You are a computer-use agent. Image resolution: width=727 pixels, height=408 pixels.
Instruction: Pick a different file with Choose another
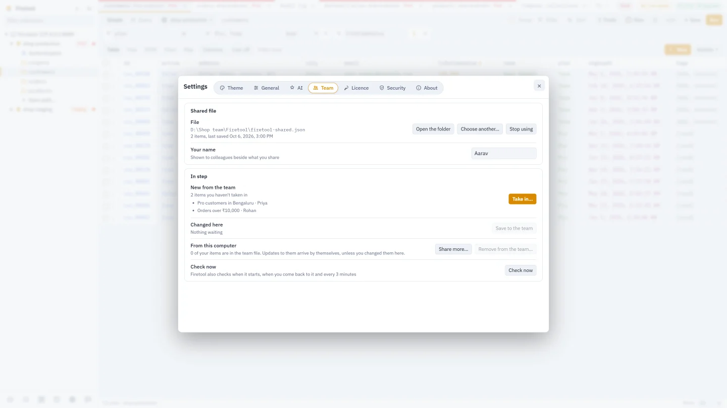[x=480, y=129]
